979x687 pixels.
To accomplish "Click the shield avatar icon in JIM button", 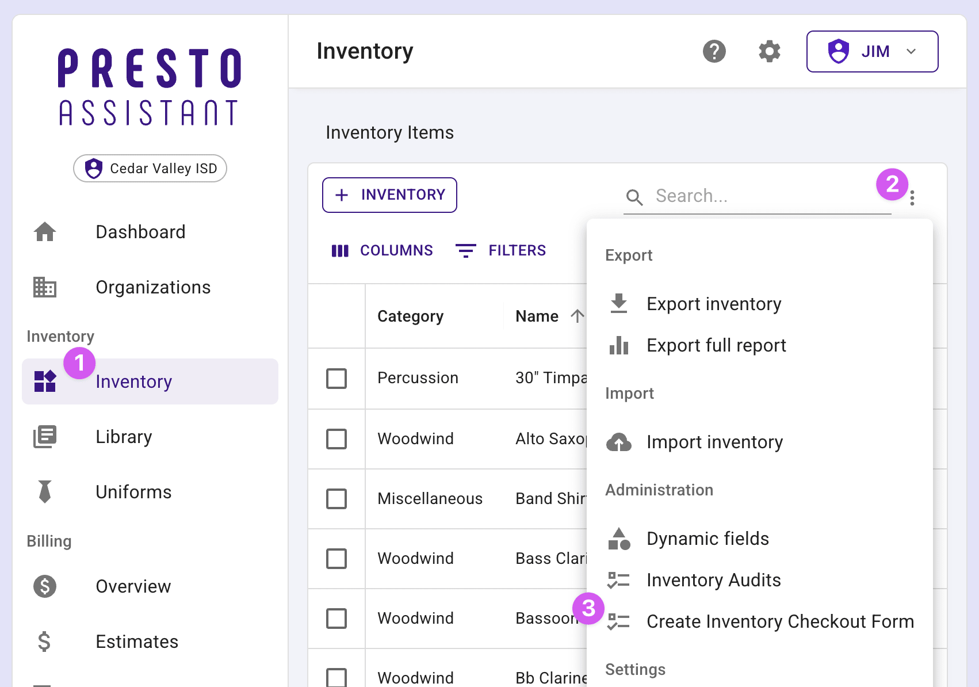I will click(x=839, y=51).
